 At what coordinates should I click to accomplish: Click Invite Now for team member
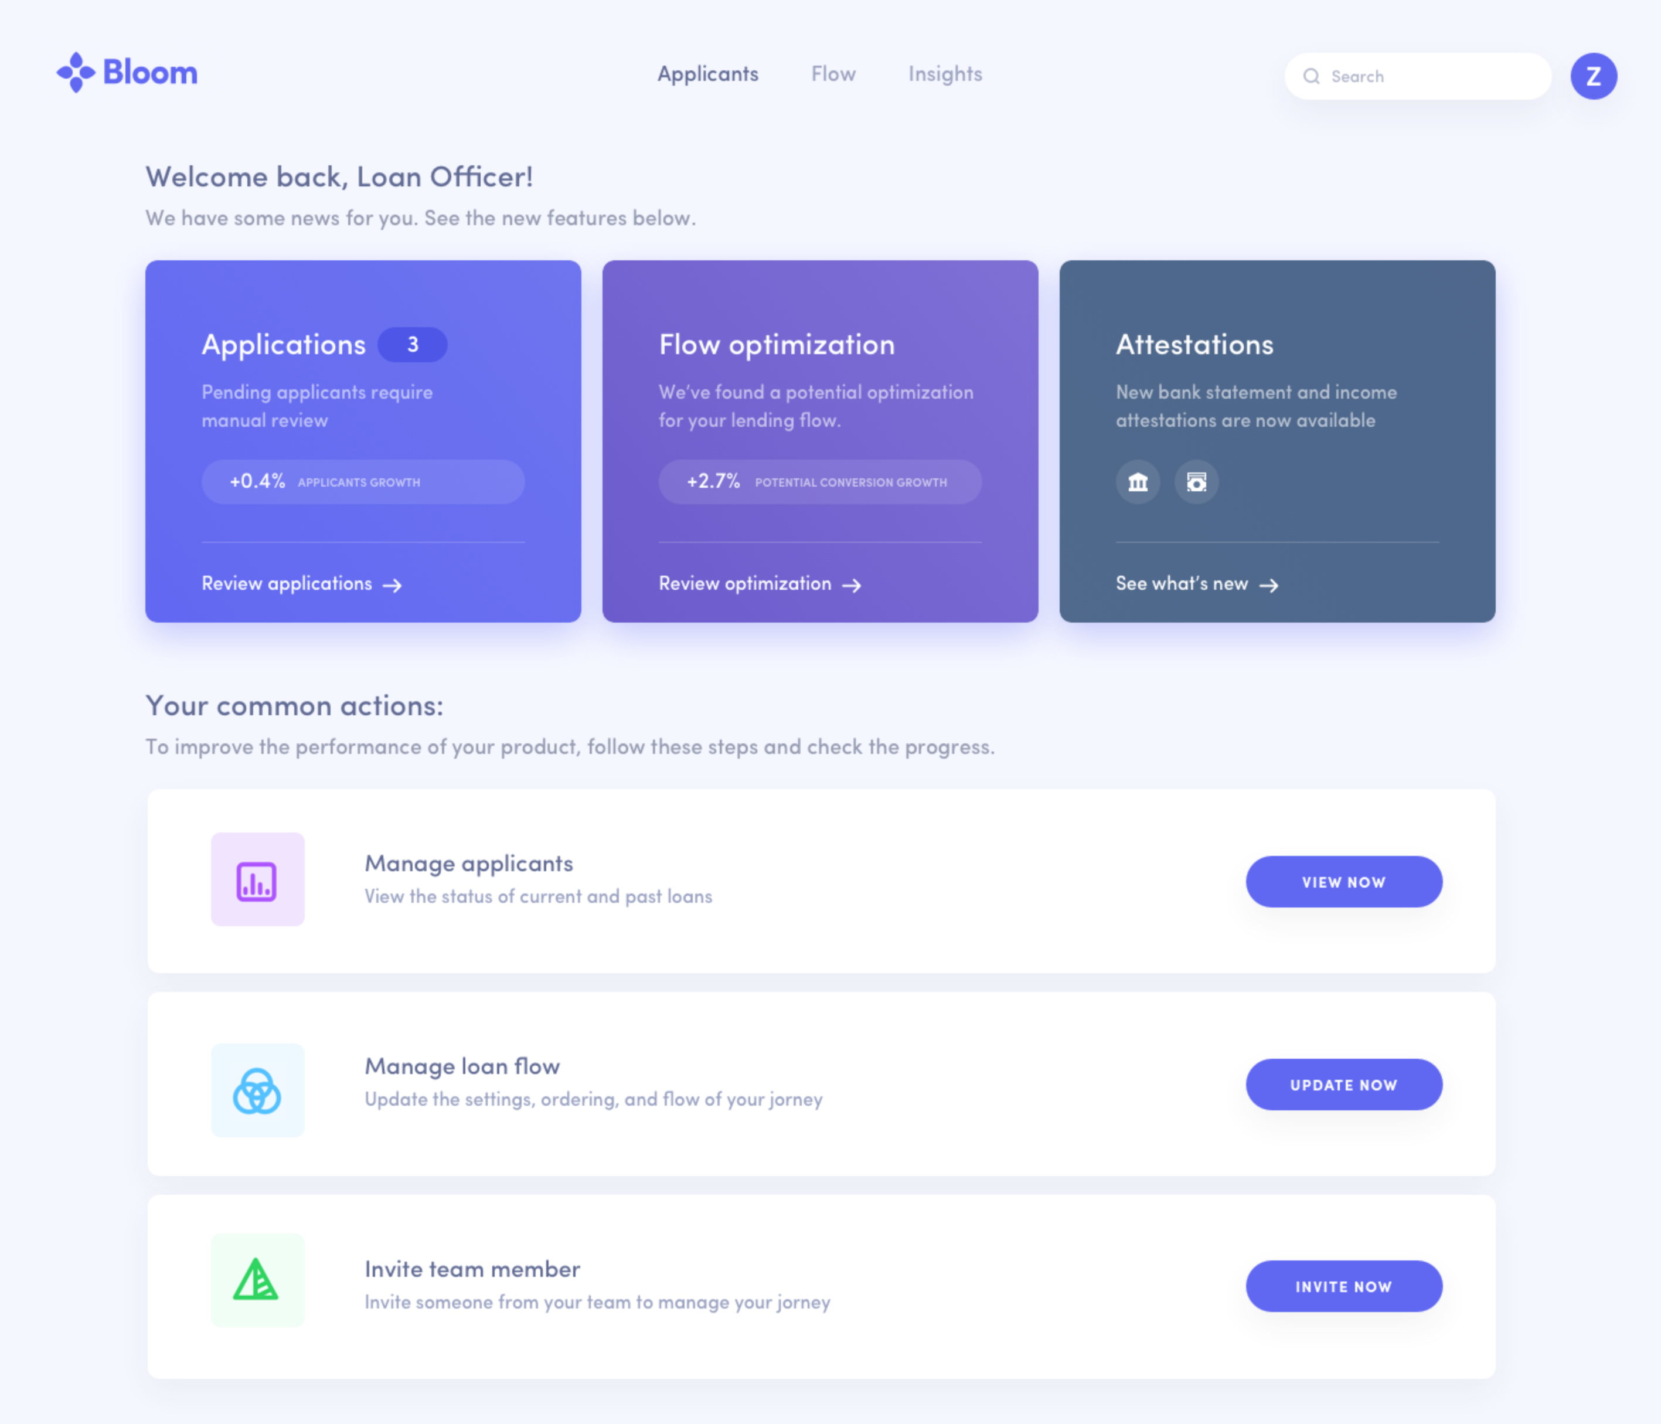point(1343,1286)
